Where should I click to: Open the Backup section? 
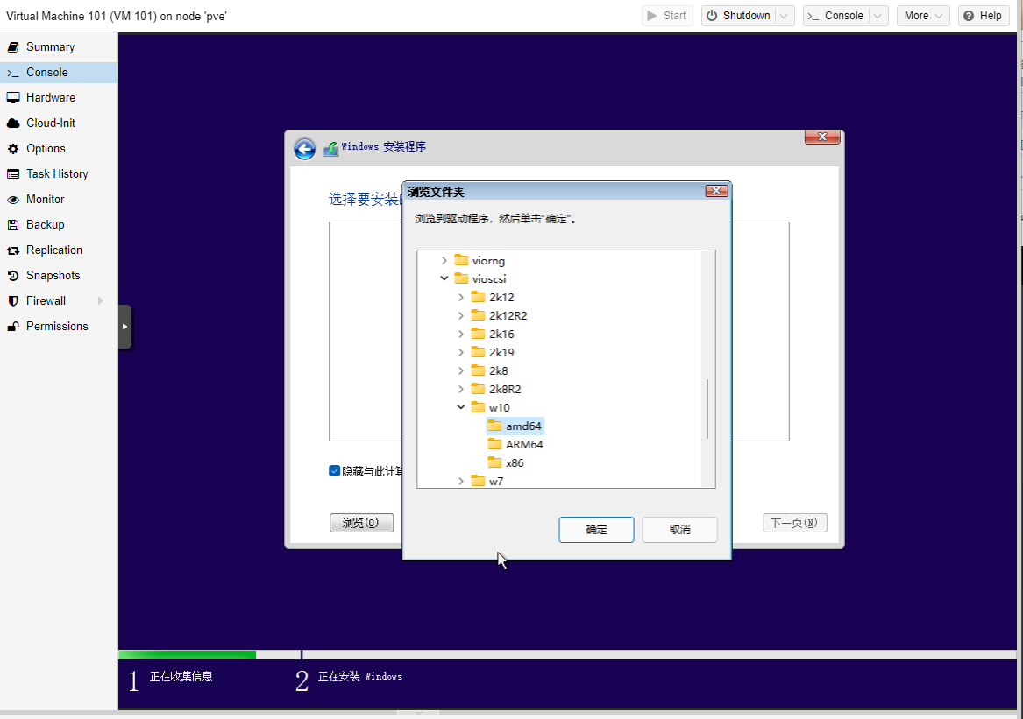click(59, 225)
